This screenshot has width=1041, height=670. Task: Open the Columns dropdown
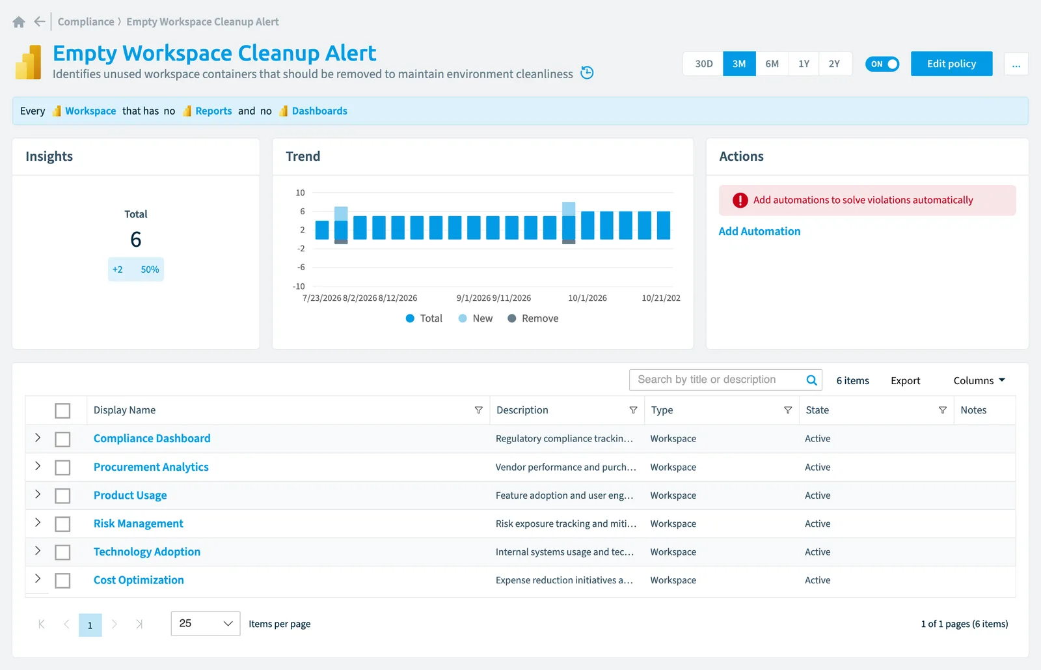[979, 380]
